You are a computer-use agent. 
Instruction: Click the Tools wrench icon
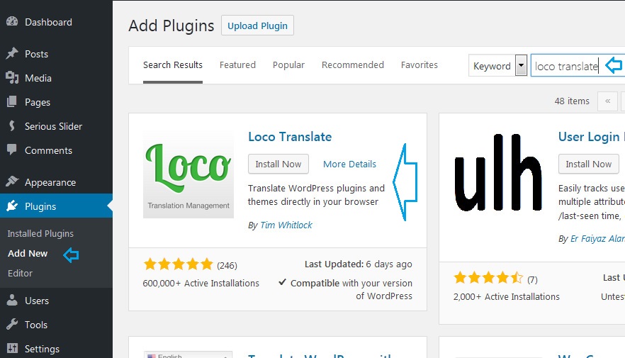coord(12,324)
